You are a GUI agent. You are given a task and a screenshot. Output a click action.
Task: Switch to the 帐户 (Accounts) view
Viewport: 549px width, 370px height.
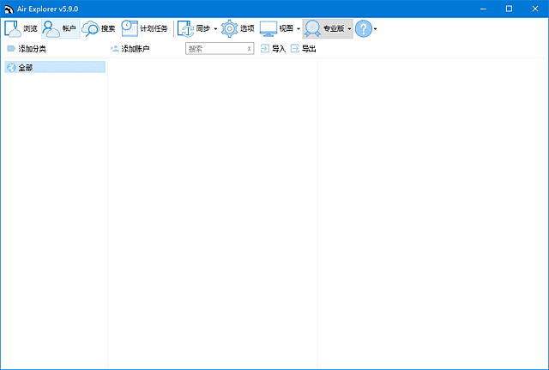[60, 28]
